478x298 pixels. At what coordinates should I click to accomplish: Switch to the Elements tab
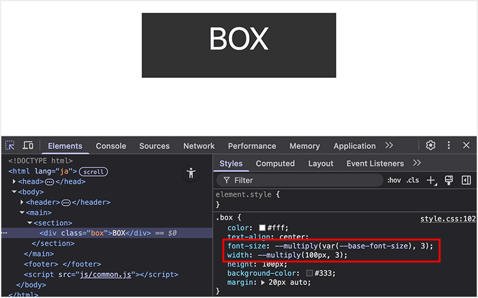(65, 146)
